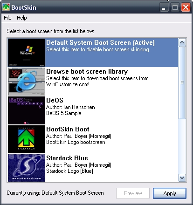Screen dimensions: 193x205
Task: Click the "Default System Boot Screen (Active)" title
Action: coord(100,42)
